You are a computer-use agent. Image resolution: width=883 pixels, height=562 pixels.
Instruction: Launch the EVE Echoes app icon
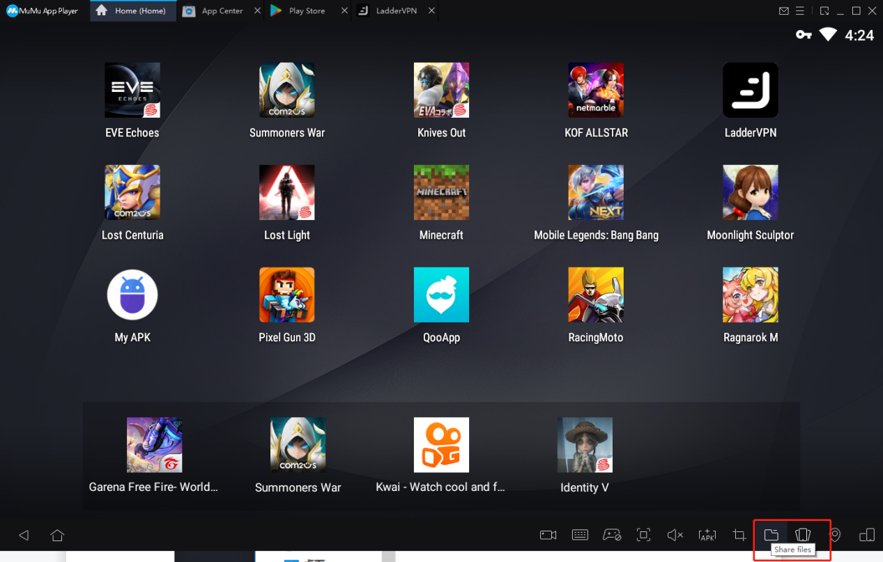pos(132,90)
